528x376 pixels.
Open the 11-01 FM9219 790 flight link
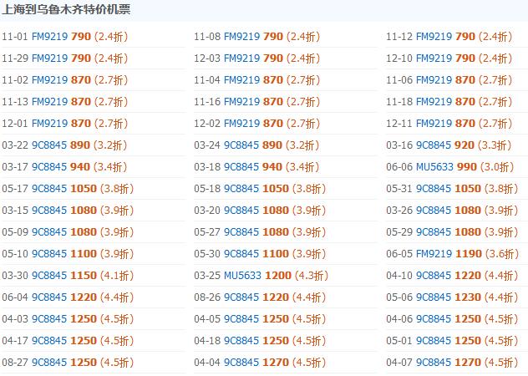tap(65, 37)
